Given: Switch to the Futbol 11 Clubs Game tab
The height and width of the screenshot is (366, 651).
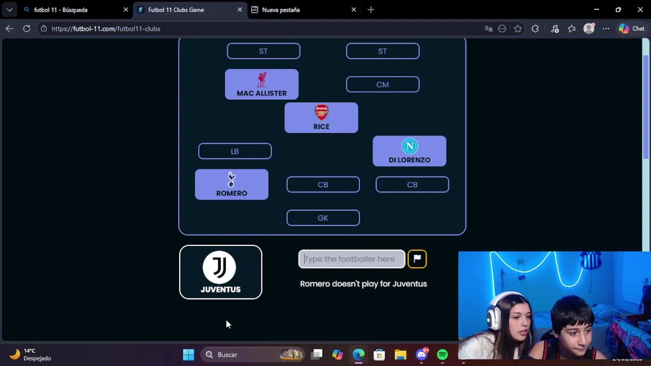Looking at the screenshot, I should (x=190, y=10).
